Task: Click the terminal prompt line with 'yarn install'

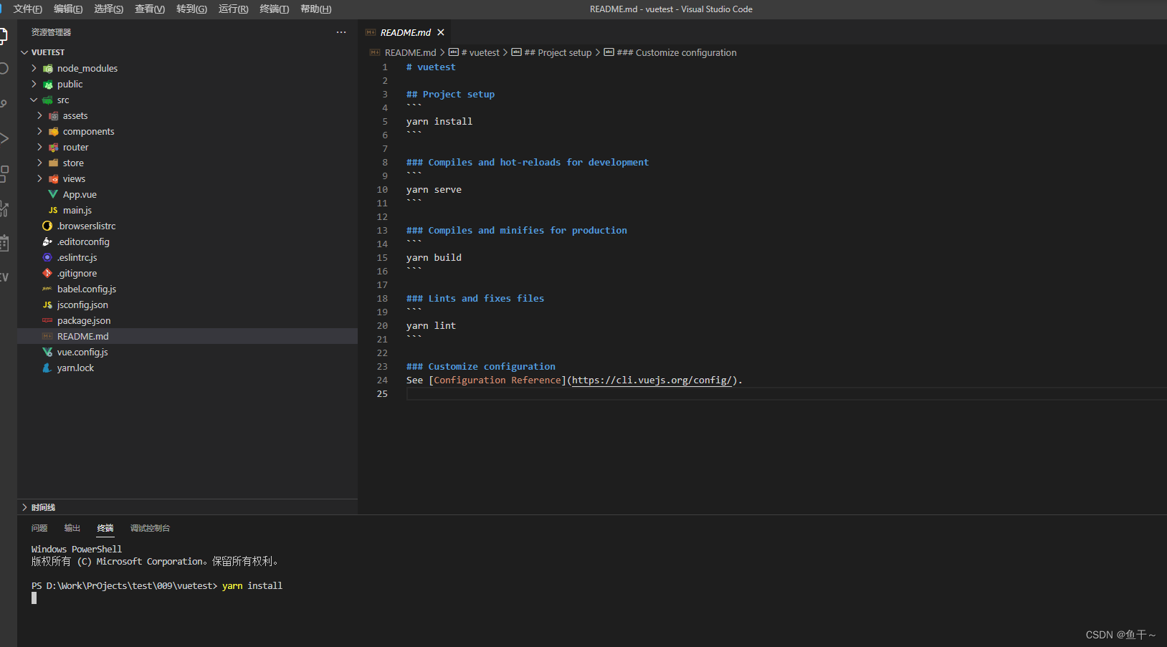Action: tap(157, 585)
